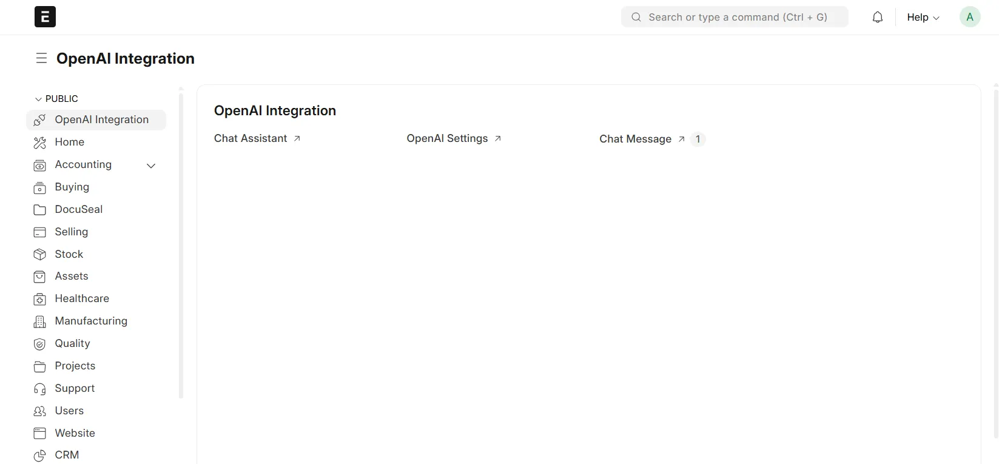Screen dimensions: 999x464
Task: Click the DocuSeal folder icon
Action: point(39,210)
